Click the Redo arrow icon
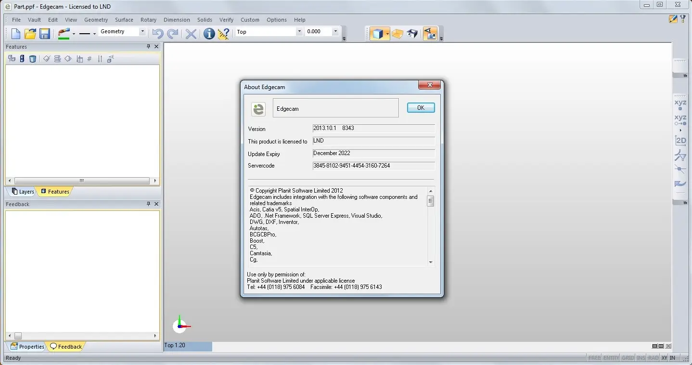Viewport: 692px width, 365px height. [172, 33]
